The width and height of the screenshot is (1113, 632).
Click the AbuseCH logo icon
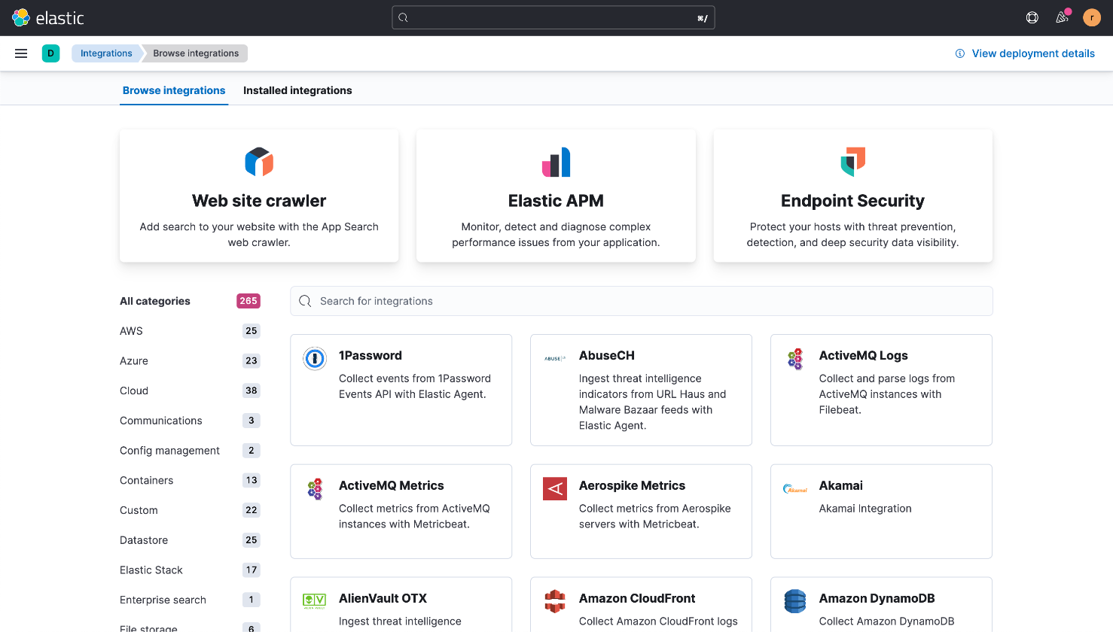(555, 359)
